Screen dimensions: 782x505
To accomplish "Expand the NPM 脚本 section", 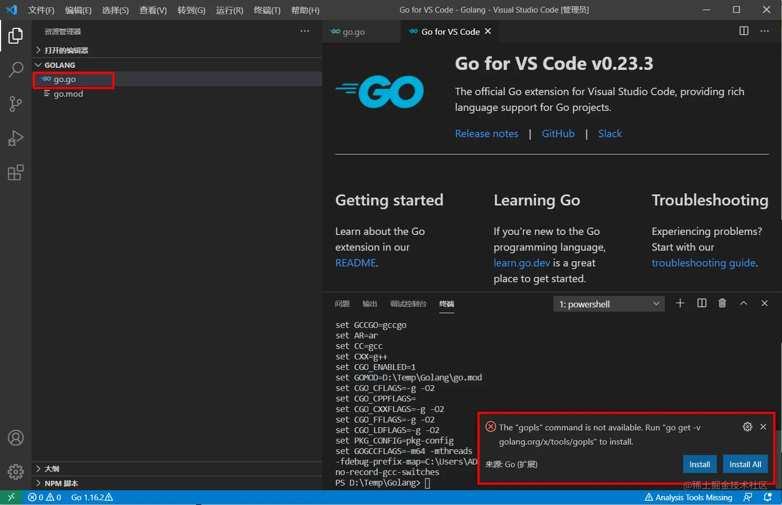I will tap(177, 483).
